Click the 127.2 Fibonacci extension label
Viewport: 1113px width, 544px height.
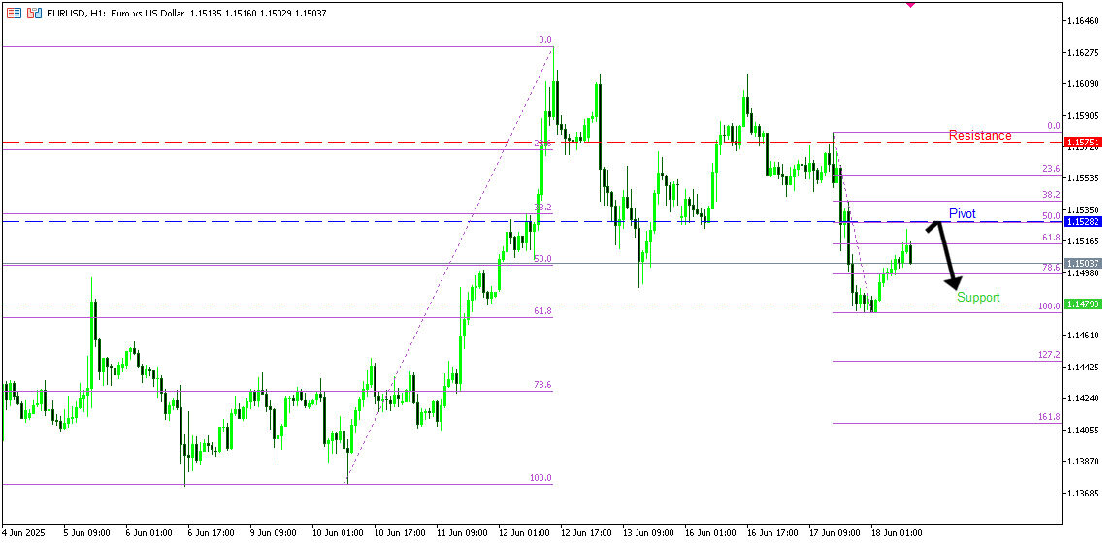tap(1048, 355)
